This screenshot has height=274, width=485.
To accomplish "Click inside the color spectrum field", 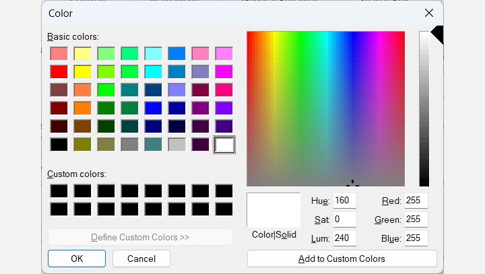I will pyautogui.click(x=325, y=108).
